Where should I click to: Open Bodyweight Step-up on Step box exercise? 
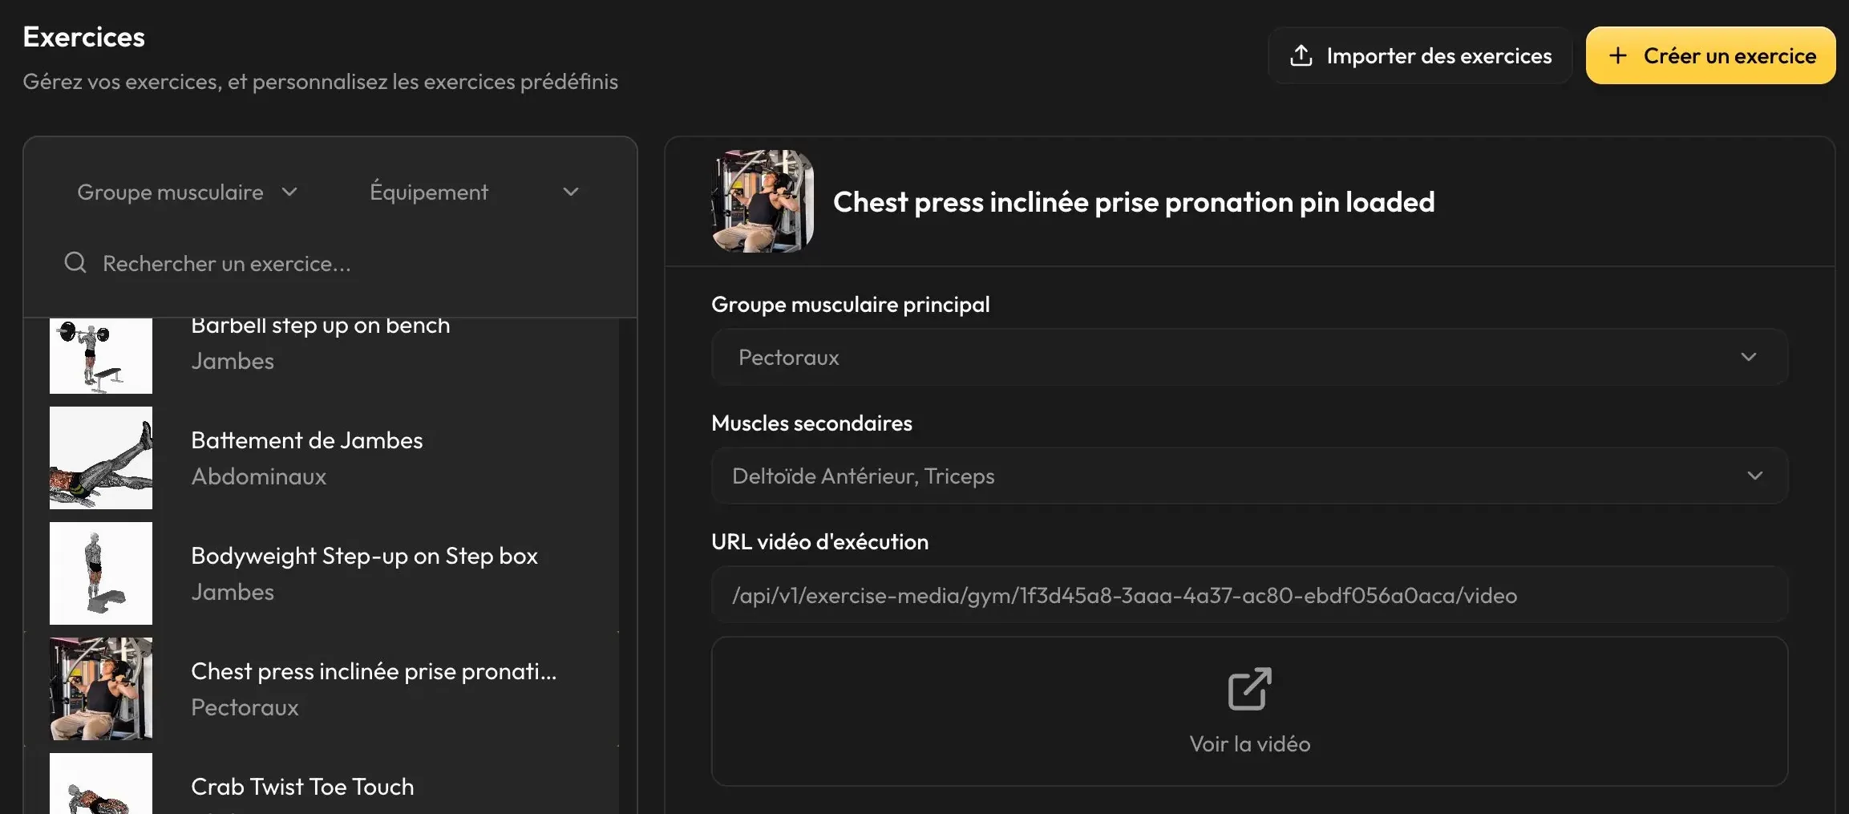coord(322,573)
